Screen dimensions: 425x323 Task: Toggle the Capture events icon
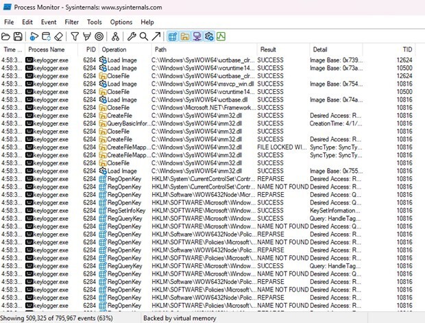pyautogui.click(x=34, y=36)
